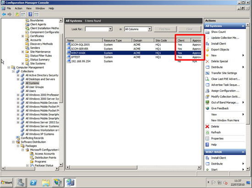
Task: Select the SCCM-SERVER row
Action: click(x=134, y=49)
